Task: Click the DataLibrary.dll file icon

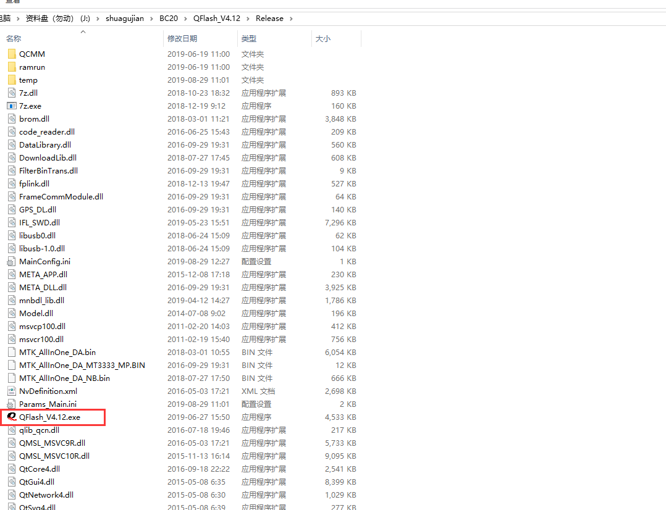Action: [12, 145]
